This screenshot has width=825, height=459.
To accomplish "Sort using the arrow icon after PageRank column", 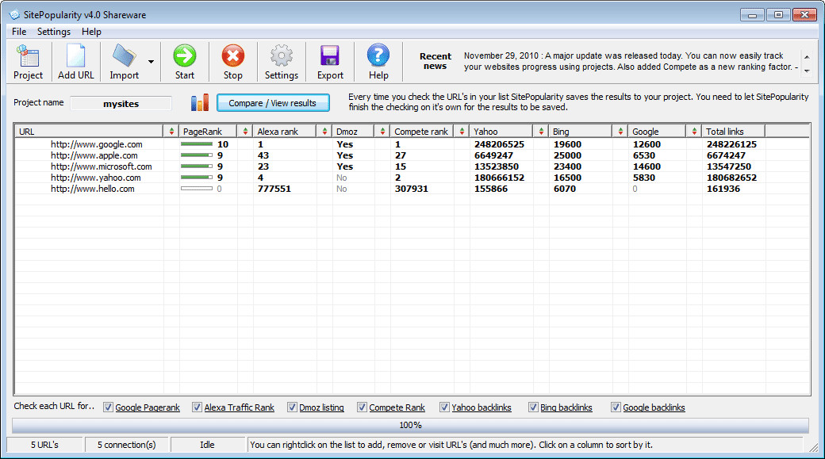I will tap(245, 132).
